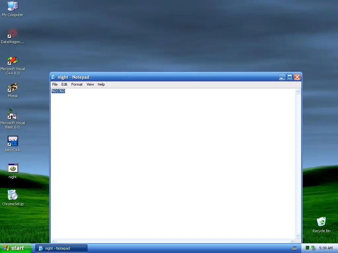Click the vertical scrollbar down arrow
The height and width of the screenshot is (253, 338).
(x=298, y=235)
